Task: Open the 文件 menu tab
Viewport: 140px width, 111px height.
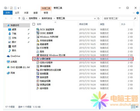Action: pos(8,13)
